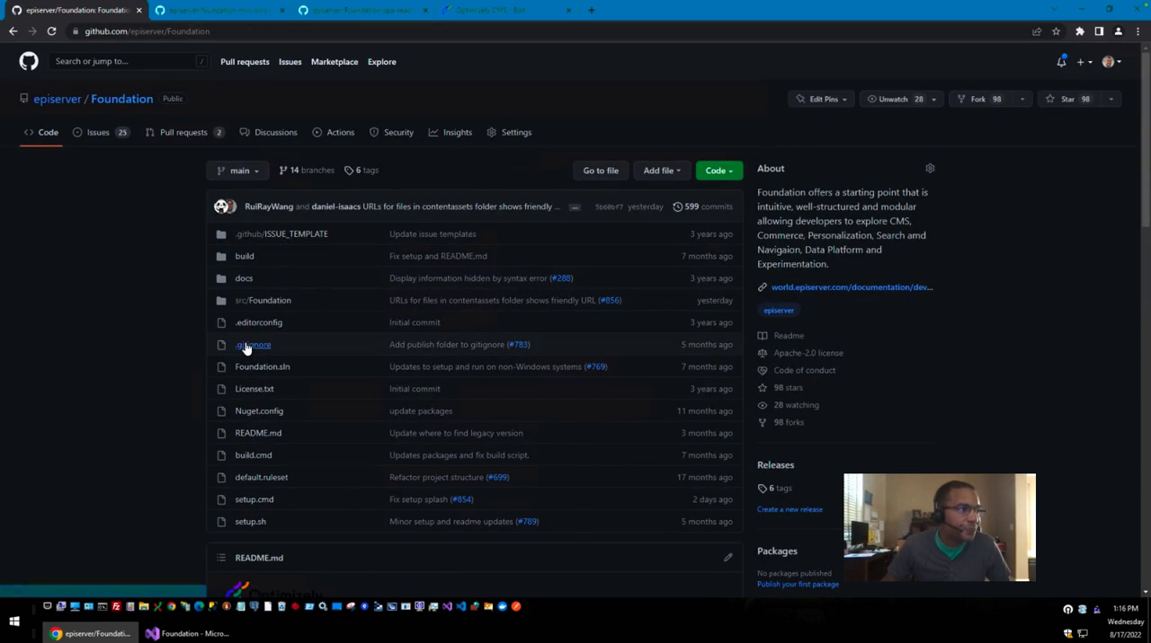Bookmark this page with star icon

tap(1056, 31)
